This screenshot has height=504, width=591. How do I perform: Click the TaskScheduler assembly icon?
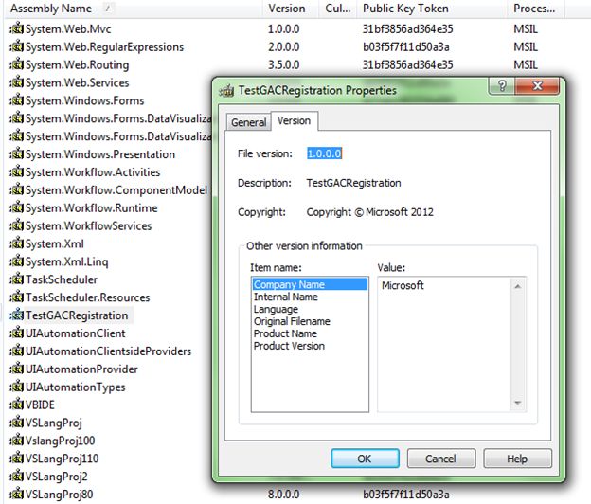coord(16,279)
